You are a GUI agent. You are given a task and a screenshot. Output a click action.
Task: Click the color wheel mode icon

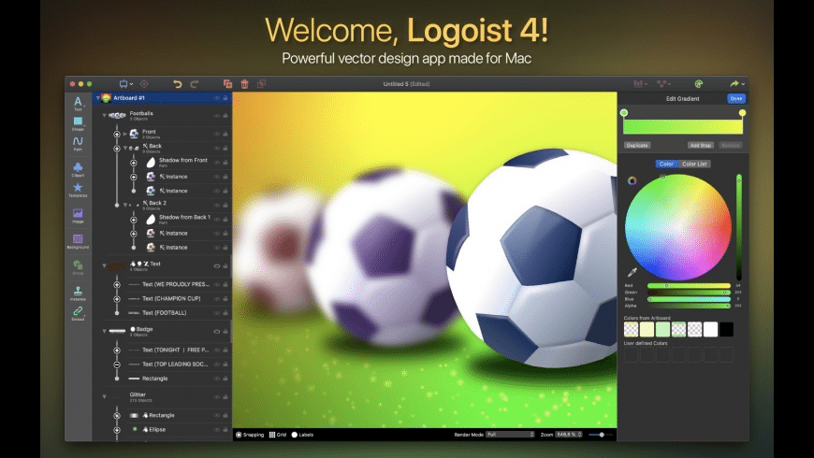[632, 180]
